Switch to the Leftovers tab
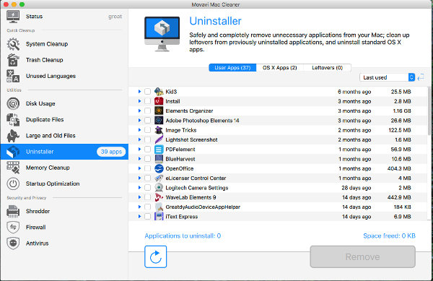This screenshot has height=281, width=433. [327, 68]
